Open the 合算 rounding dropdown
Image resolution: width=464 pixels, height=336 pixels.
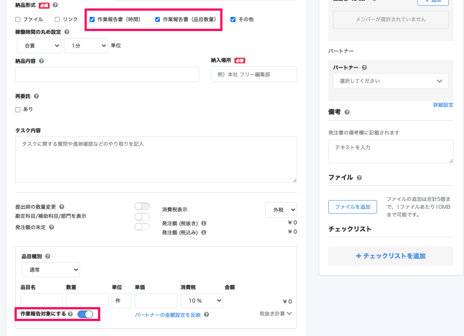click(39, 46)
